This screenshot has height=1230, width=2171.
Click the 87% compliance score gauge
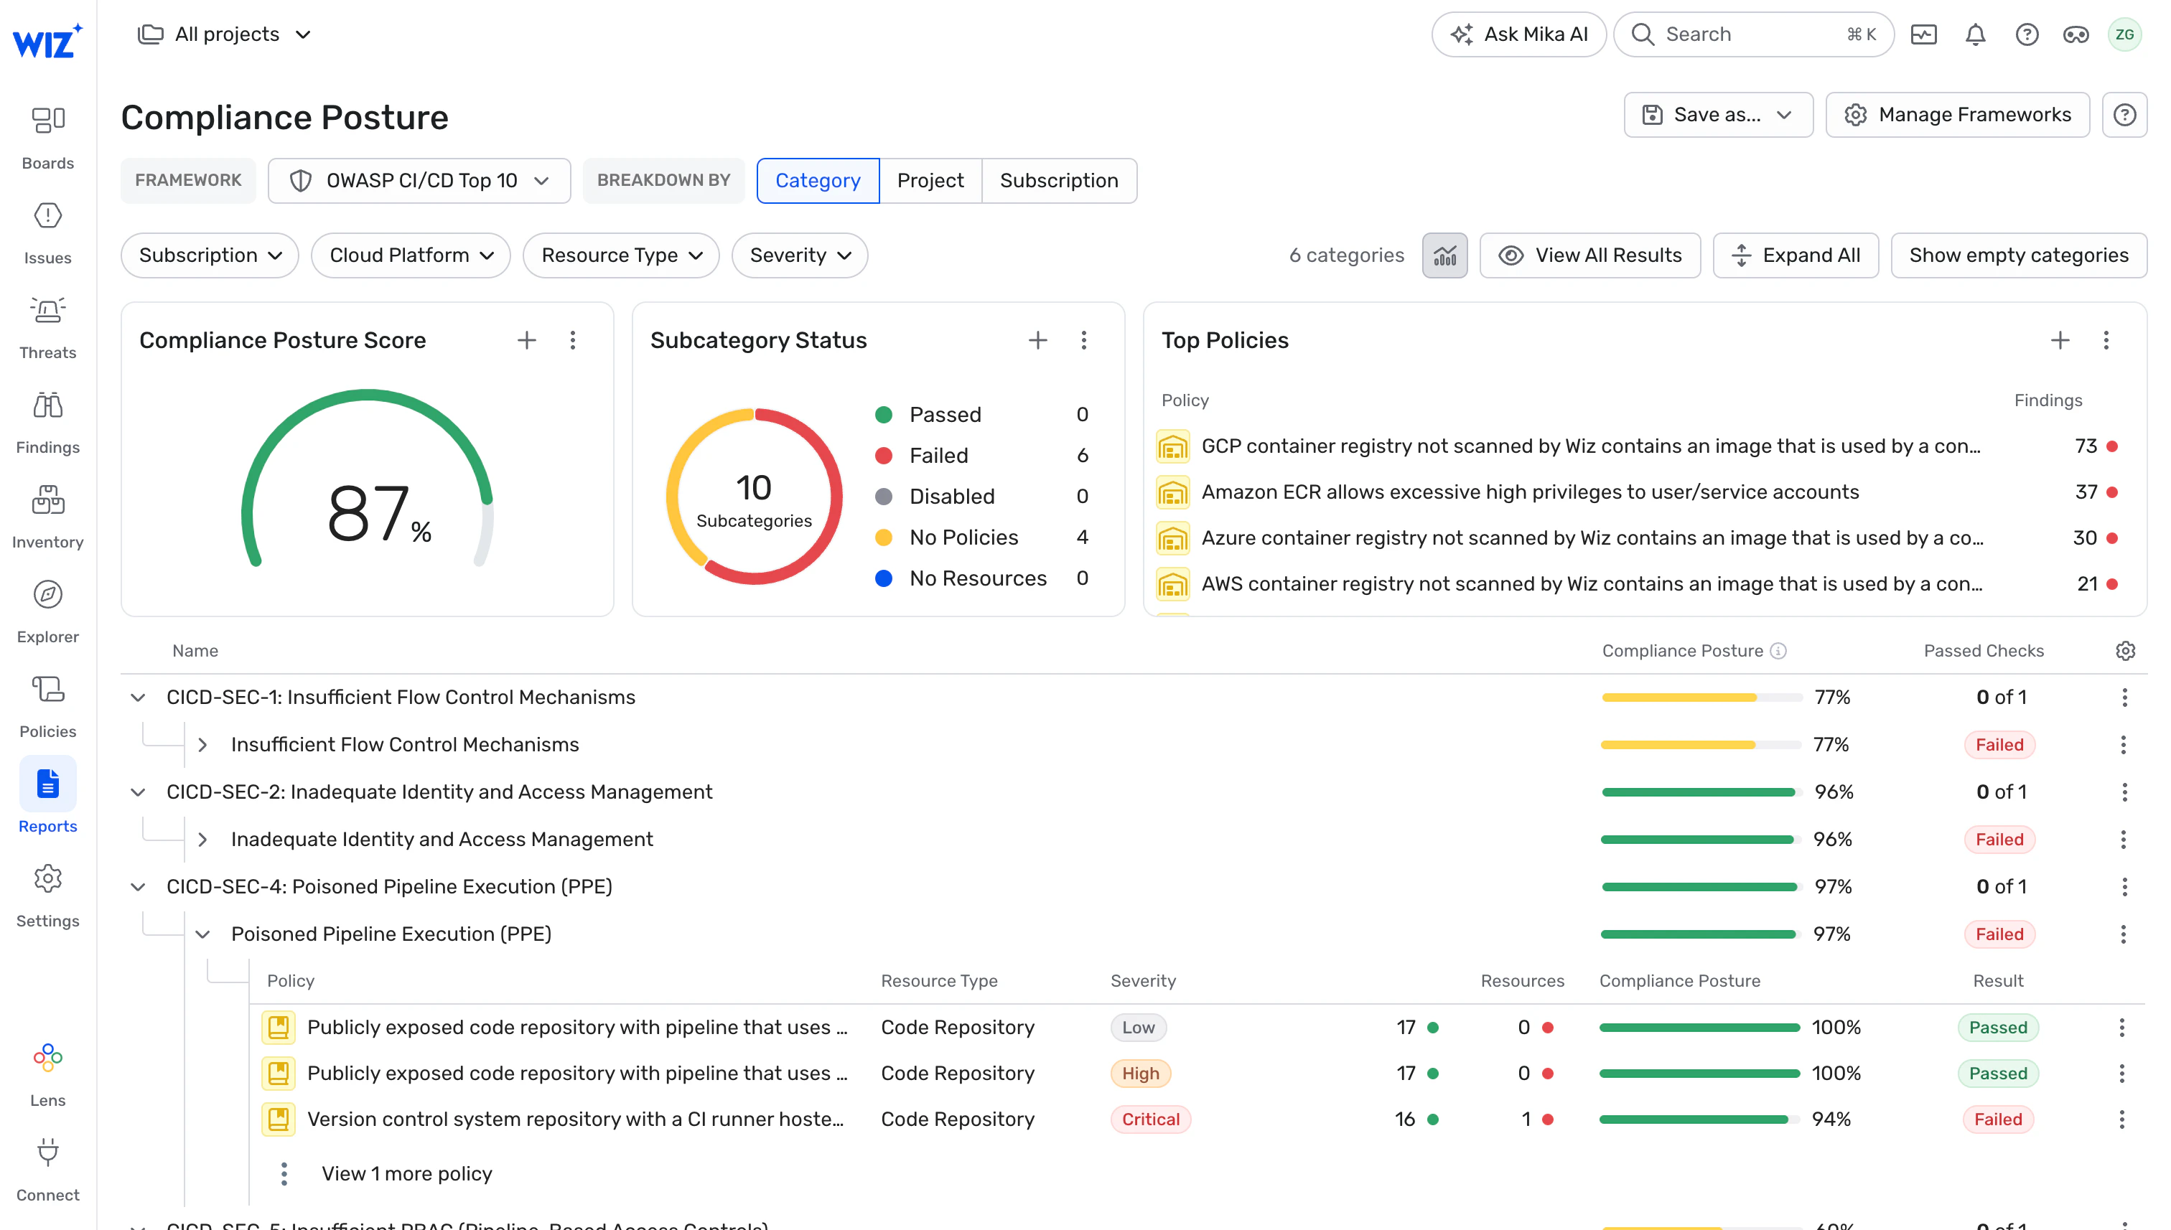coord(367,478)
